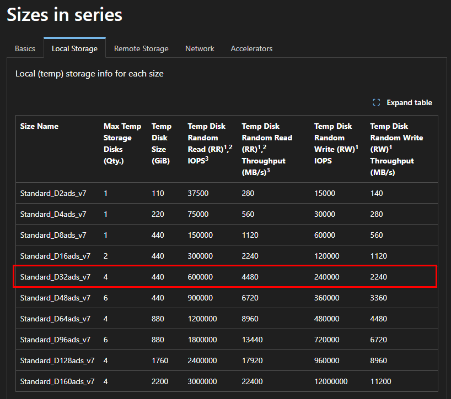Select the Standard_D2ads_v7 size name
Image resolution: width=451 pixels, height=399 pixels.
point(53,193)
